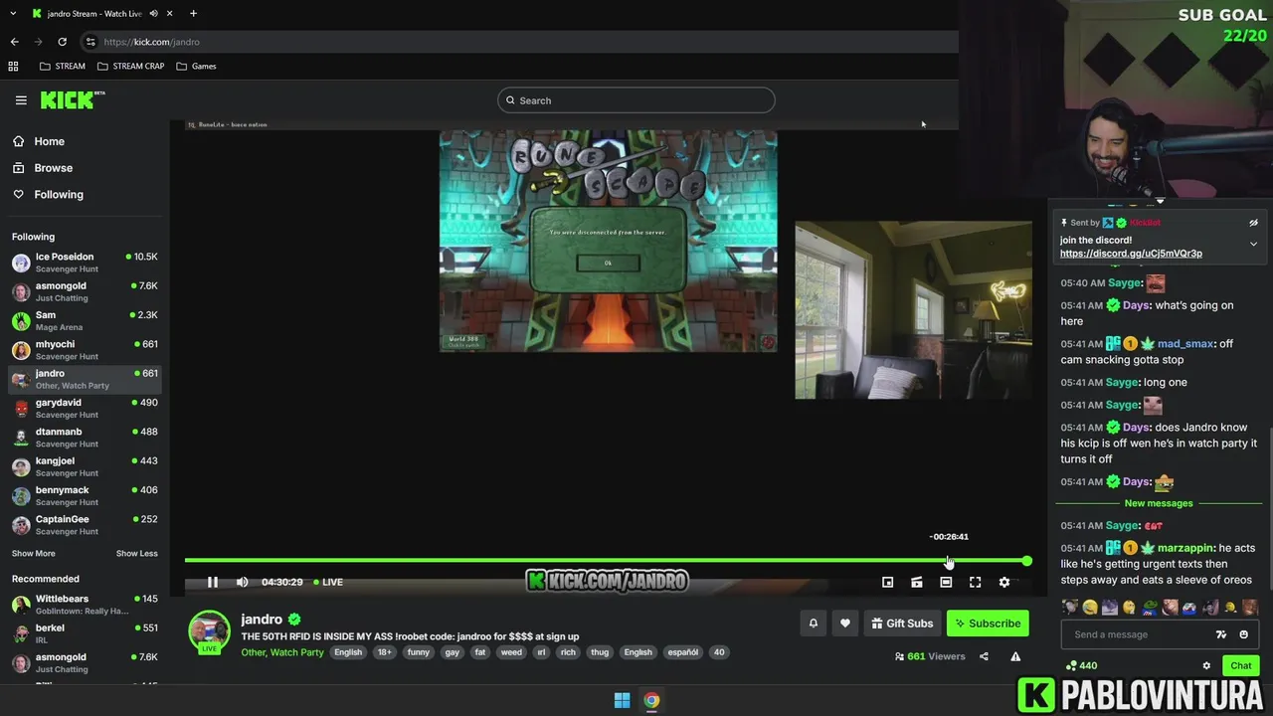The height and width of the screenshot is (716, 1273).
Task: Open the site information icon in the address bar
Action: click(91, 42)
